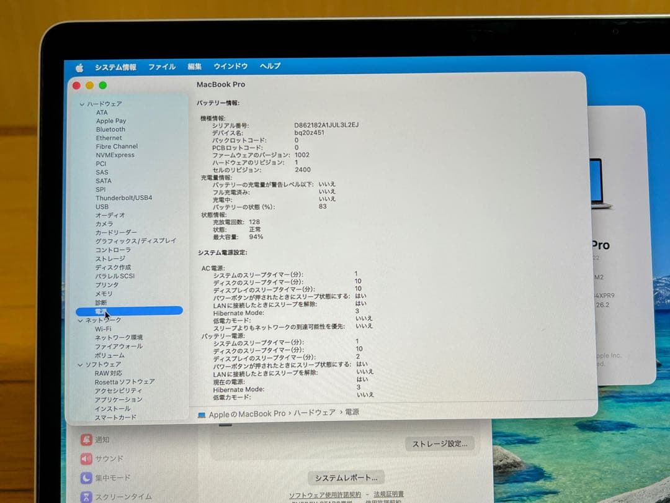Open the ウインドウ menu

[x=230, y=66]
